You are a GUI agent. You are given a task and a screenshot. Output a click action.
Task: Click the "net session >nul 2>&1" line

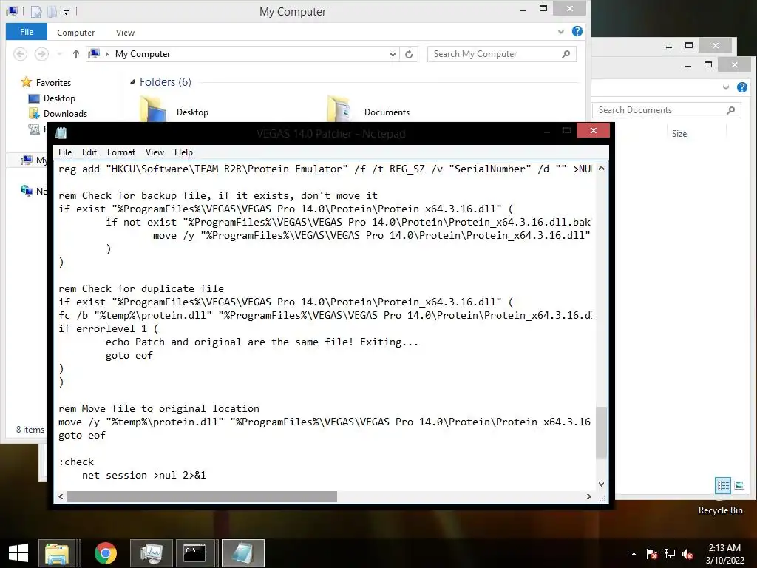(144, 476)
